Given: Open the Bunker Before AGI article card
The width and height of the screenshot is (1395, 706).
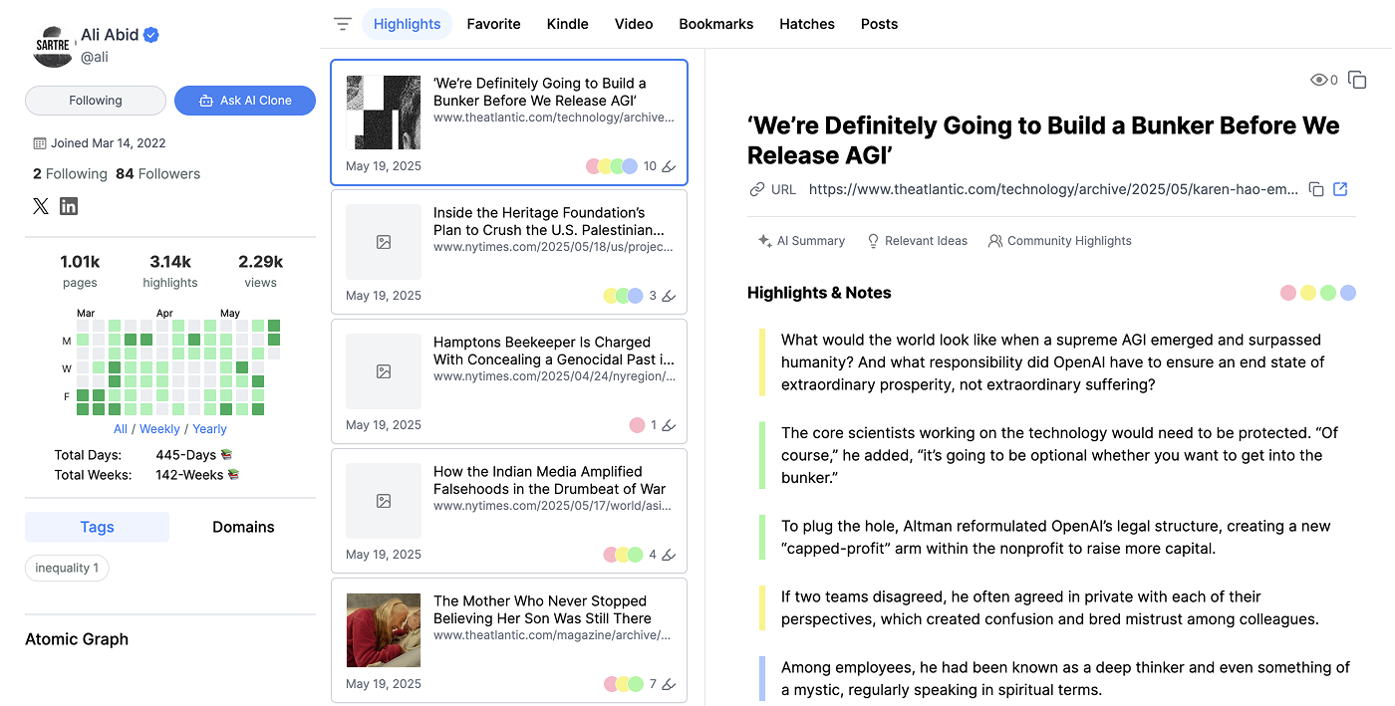Looking at the screenshot, I should pos(508,122).
